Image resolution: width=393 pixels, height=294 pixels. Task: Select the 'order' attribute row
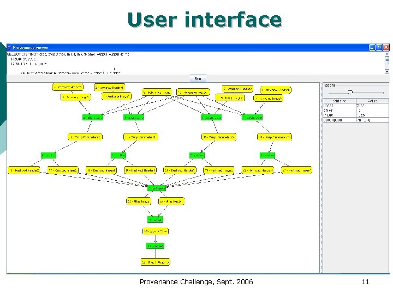[356, 110]
